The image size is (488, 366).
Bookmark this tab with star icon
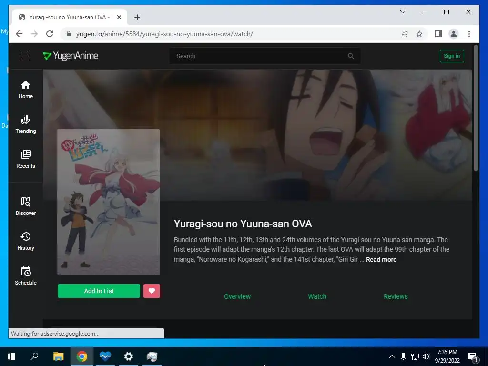419,34
